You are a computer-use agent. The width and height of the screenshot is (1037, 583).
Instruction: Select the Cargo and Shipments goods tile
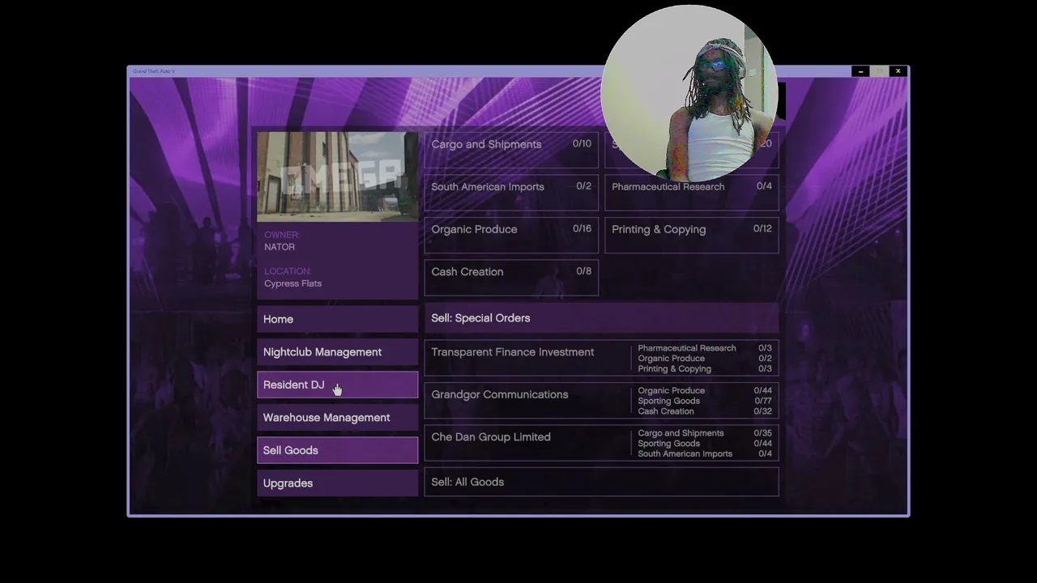point(511,149)
